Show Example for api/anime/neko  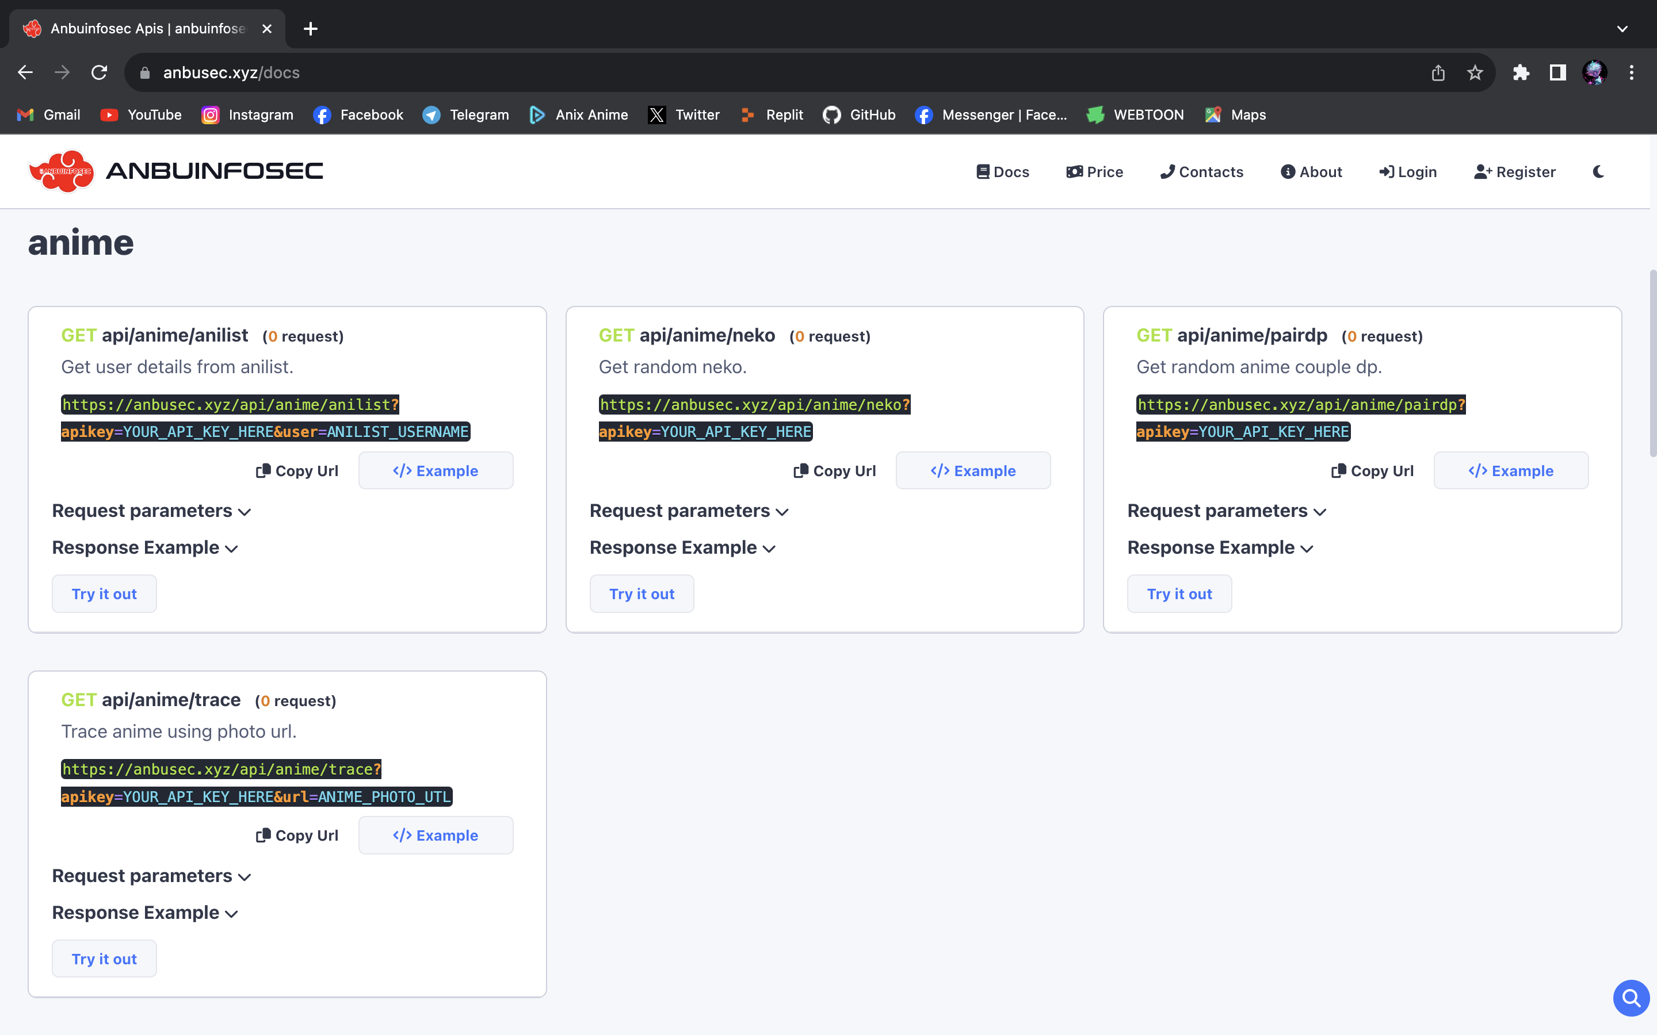coord(973,470)
